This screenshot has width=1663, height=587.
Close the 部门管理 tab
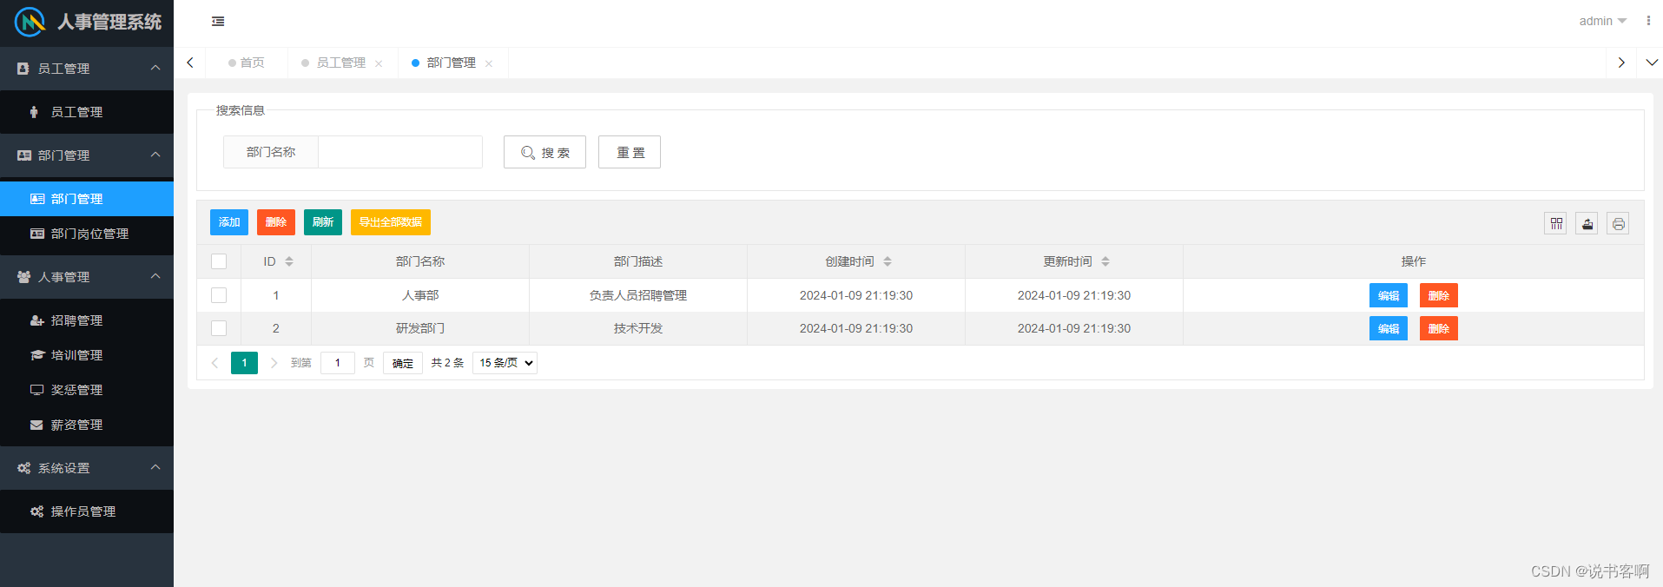pos(489,63)
